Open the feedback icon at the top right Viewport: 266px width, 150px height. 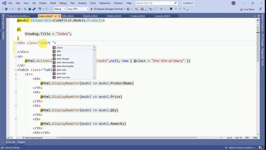click(261, 9)
